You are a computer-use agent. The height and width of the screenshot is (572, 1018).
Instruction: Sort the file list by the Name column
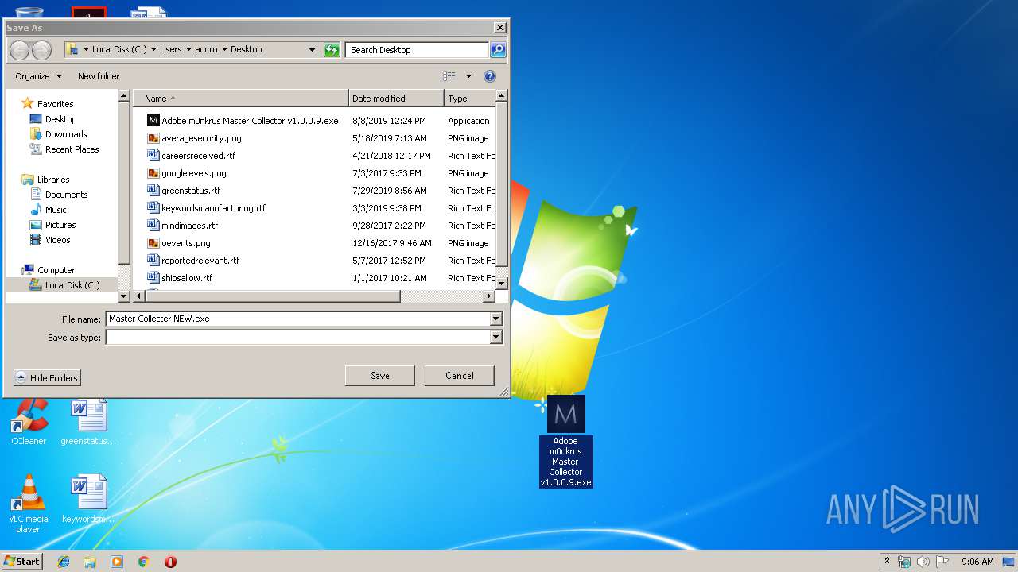(x=241, y=99)
